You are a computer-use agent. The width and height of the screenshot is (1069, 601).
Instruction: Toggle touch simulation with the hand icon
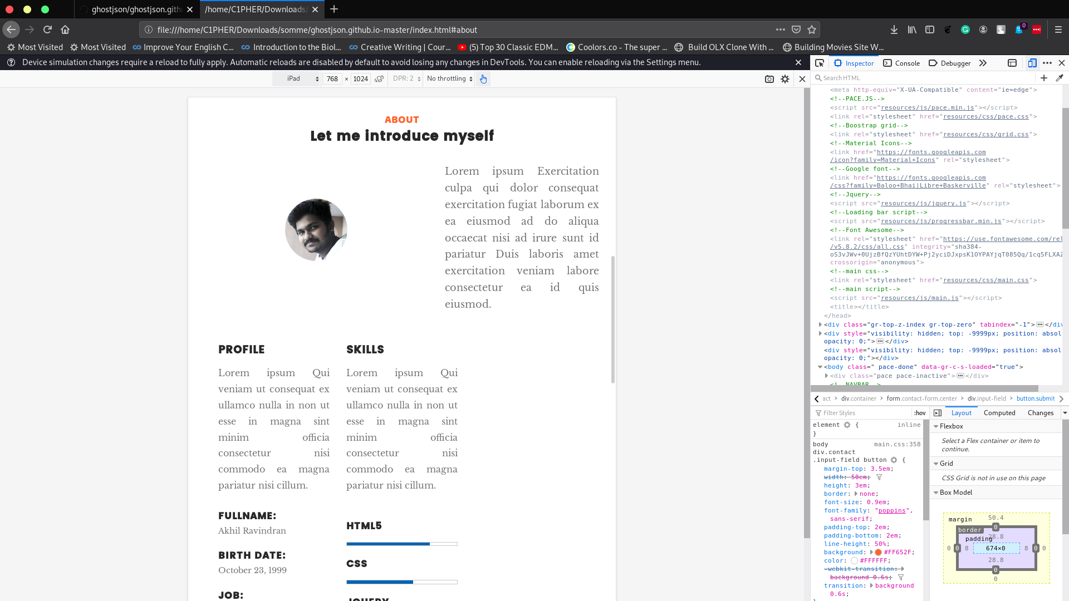tap(483, 78)
